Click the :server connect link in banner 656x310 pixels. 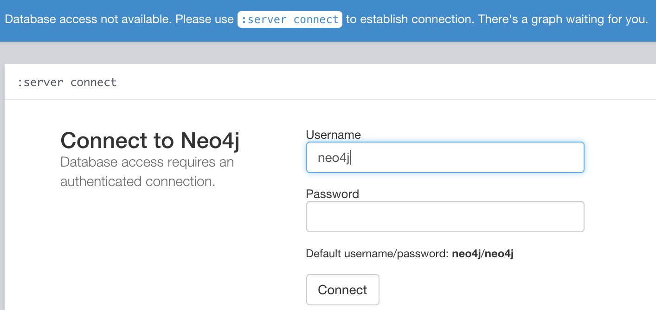289,19
